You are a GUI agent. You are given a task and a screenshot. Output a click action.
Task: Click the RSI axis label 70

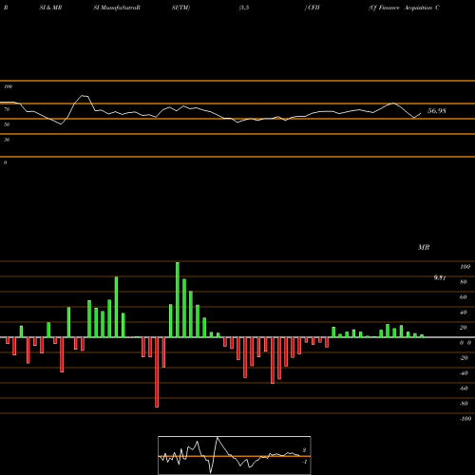click(x=7, y=109)
